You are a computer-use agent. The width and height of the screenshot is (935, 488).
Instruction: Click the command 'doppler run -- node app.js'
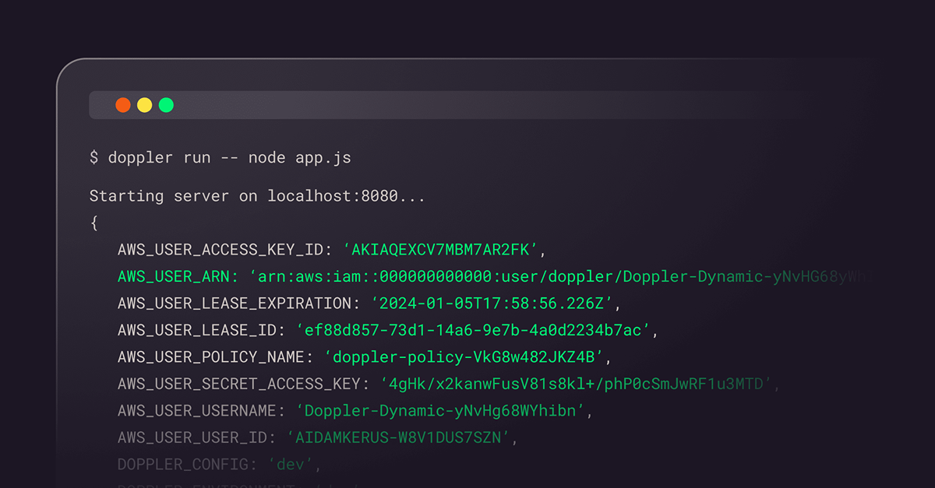pos(229,158)
